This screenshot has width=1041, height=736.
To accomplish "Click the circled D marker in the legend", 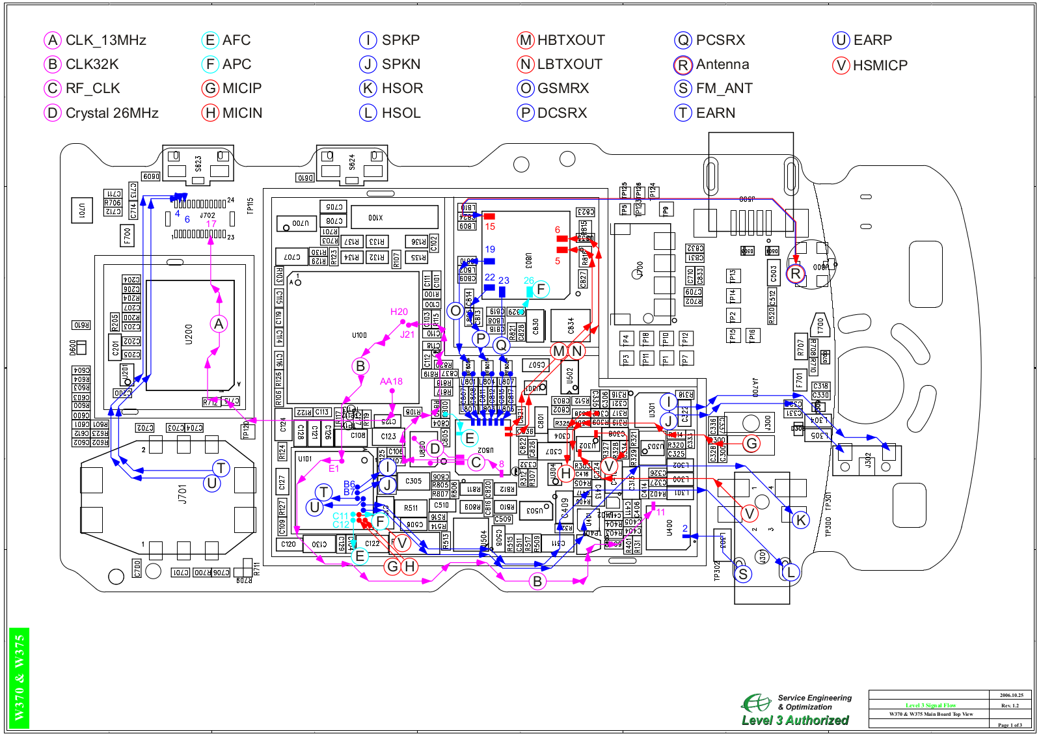I will (52, 113).
